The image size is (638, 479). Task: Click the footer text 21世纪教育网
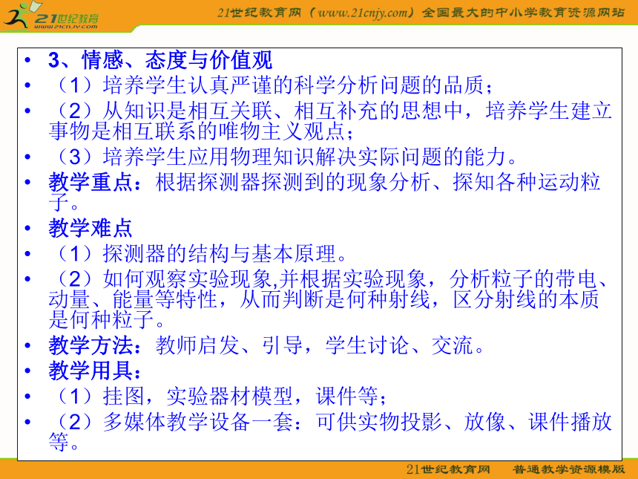coord(448,469)
